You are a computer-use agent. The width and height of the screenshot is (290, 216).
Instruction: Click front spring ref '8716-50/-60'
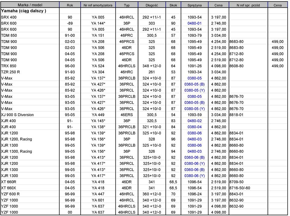(240, 188)
